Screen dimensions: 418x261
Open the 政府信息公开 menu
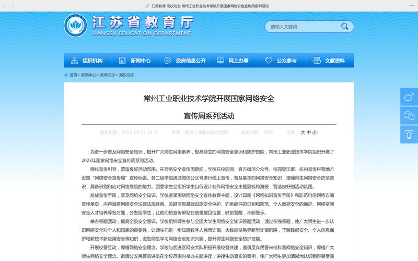[184, 61]
